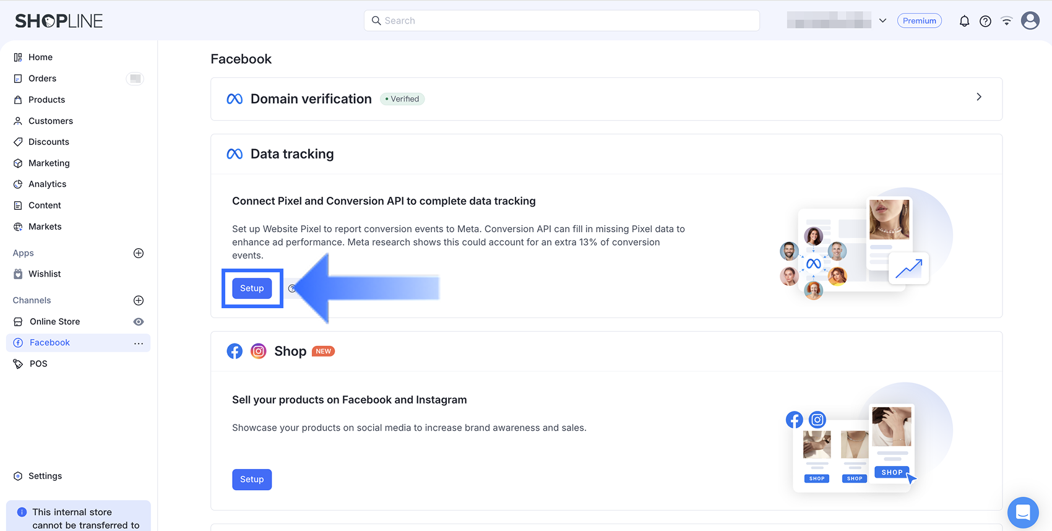Click the NEW badge beside Shop
This screenshot has height=531, width=1052.
323,352
